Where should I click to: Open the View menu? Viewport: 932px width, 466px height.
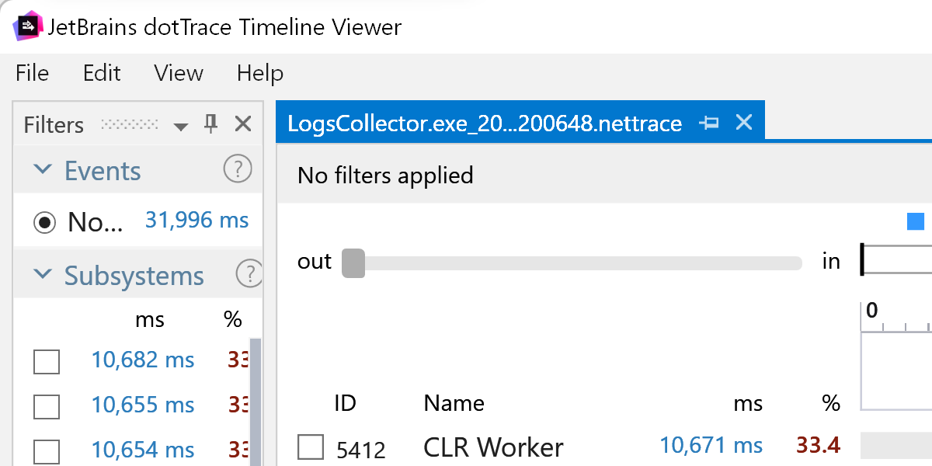pos(179,73)
